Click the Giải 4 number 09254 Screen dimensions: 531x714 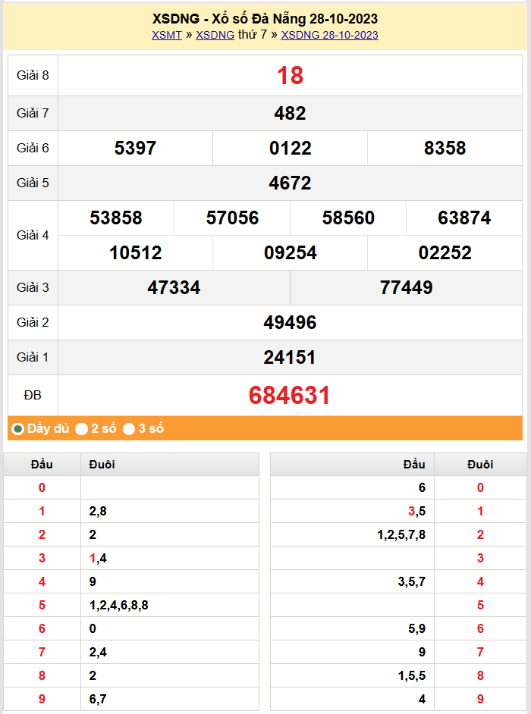pos(290,253)
